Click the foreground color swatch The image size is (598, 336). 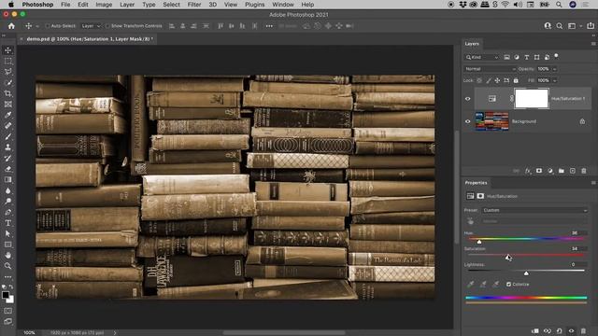[6, 295]
